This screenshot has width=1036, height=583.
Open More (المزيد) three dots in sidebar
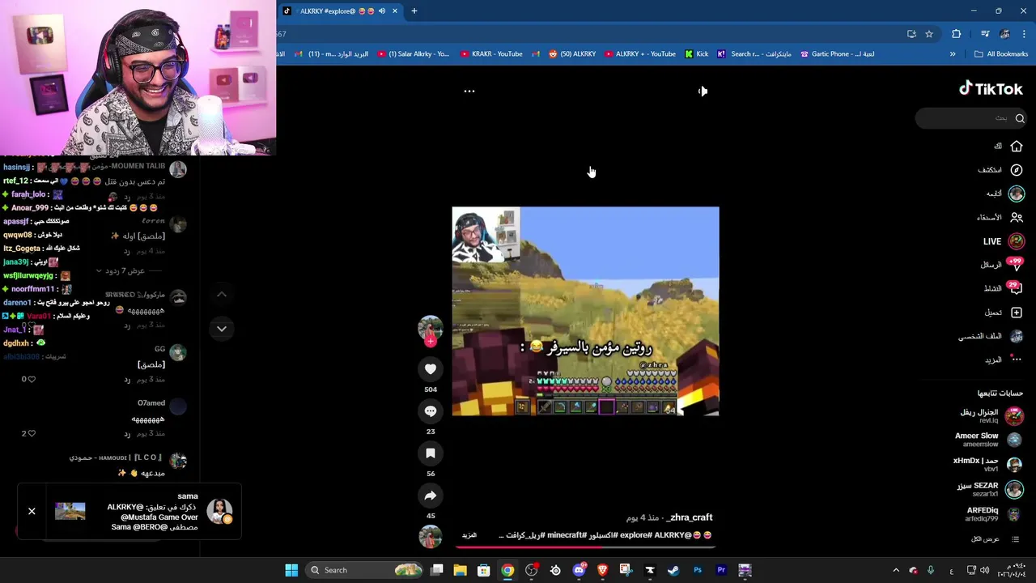point(1017,360)
